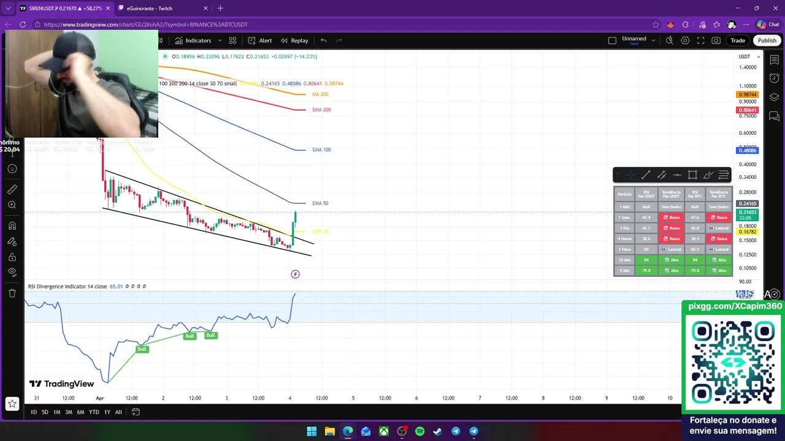Screen dimensions: 785x441
Task: Open the Indicators menu
Action: (x=193, y=40)
